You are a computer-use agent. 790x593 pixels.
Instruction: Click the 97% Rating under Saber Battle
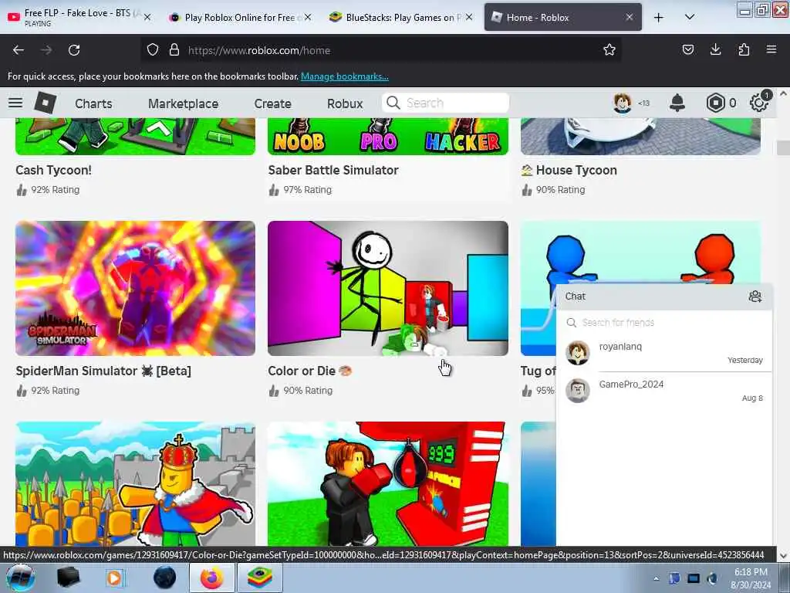point(300,190)
